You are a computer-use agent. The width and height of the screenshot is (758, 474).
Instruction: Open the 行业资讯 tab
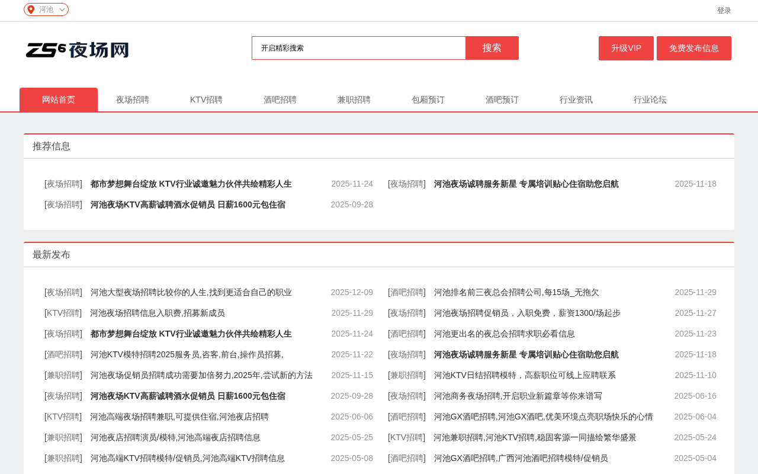point(576,100)
